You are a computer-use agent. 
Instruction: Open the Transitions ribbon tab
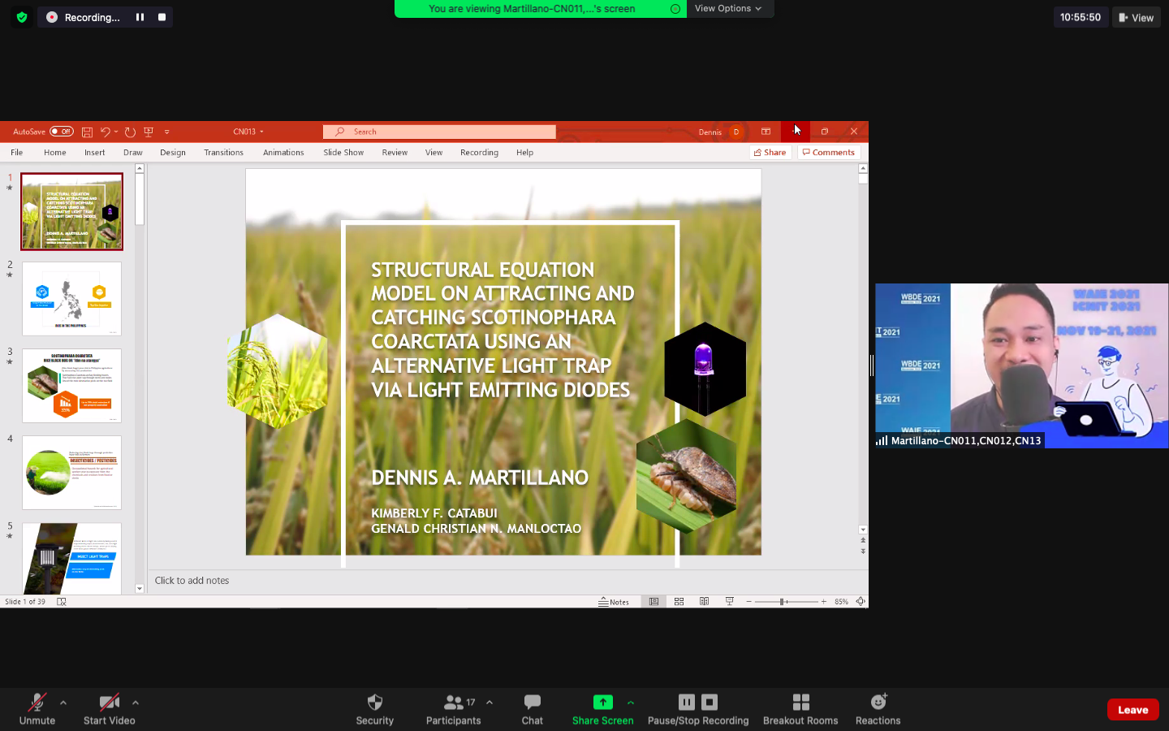point(223,153)
